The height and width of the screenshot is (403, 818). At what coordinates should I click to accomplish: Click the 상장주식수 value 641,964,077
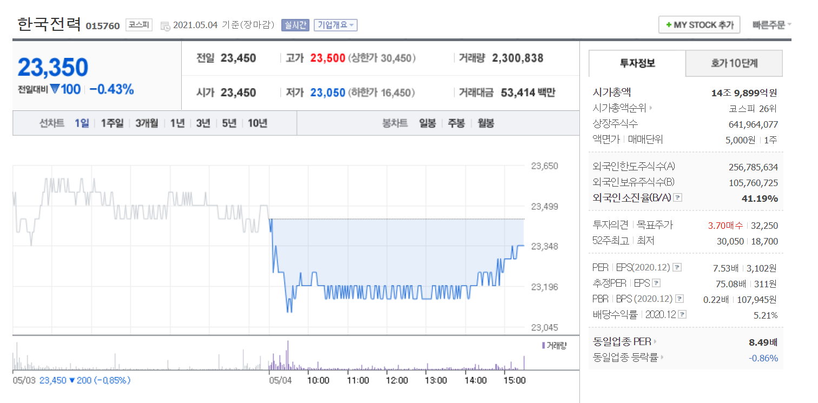coord(754,124)
